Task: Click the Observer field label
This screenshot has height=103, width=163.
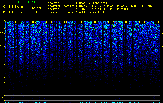Action: pos(53,3)
